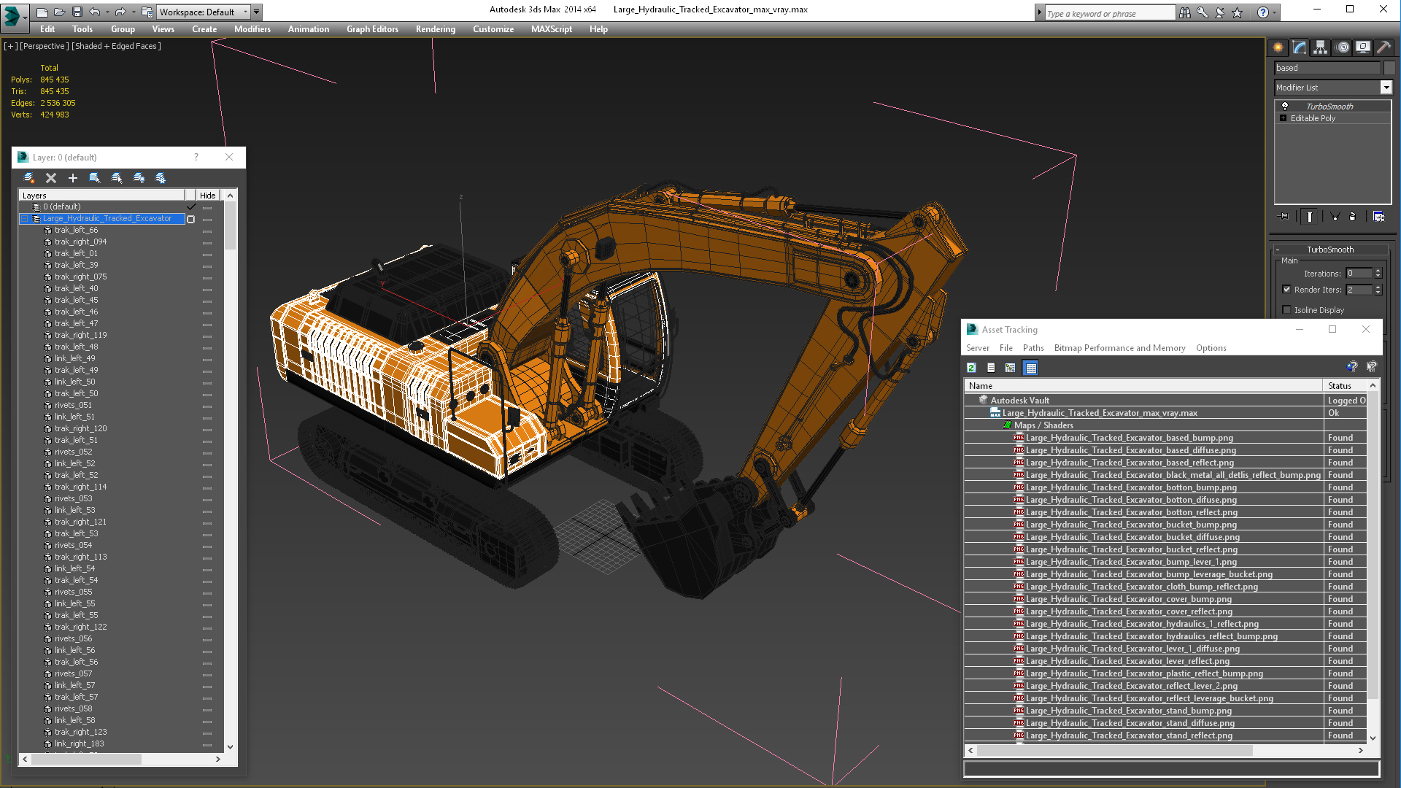Click the Layer dialog vertical scrollbar thumb
Image resolution: width=1401 pixels, height=788 pixels.
pyautogui.click(x=231, y=226)
